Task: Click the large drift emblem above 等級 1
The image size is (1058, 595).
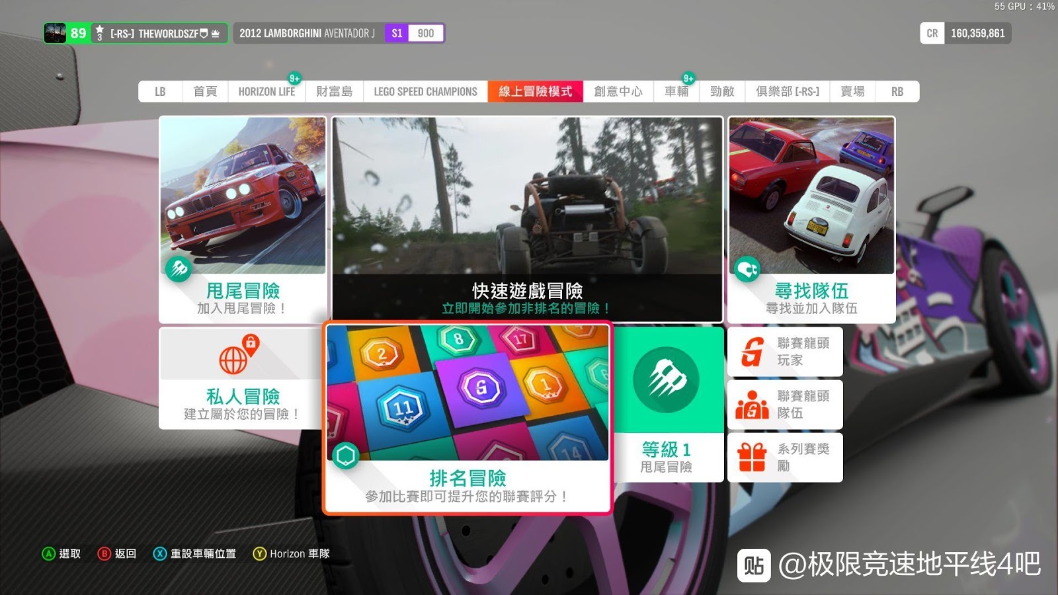Action: coord(666,380)
